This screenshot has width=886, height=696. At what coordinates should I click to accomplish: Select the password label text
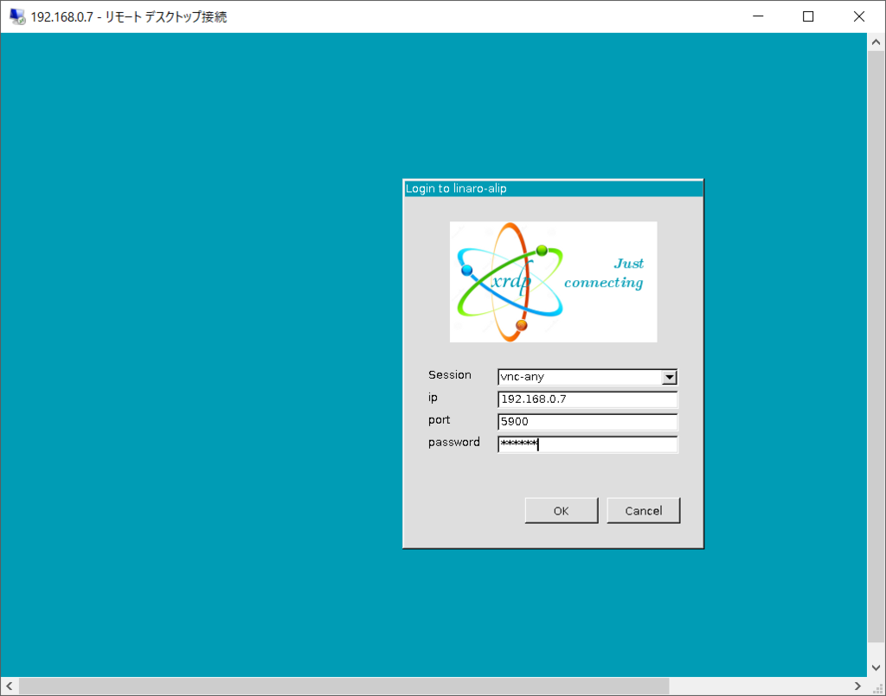click(x=453, y=442)
